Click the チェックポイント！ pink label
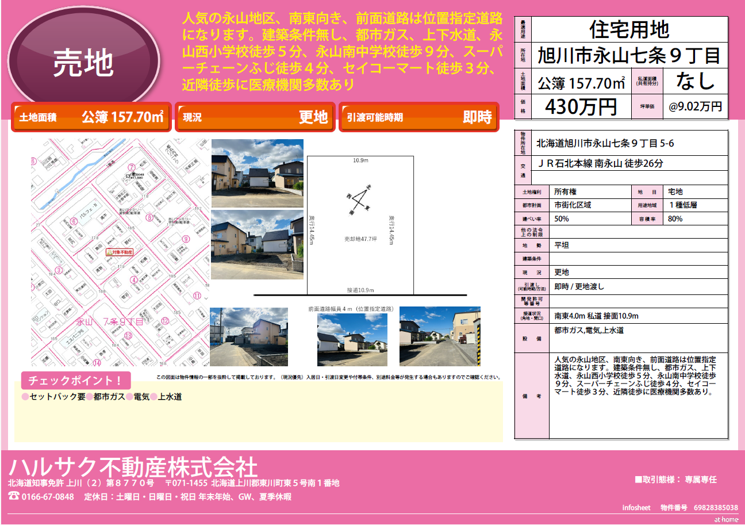The width and height of the screenshot is (745, 525). tap(76, 381)
